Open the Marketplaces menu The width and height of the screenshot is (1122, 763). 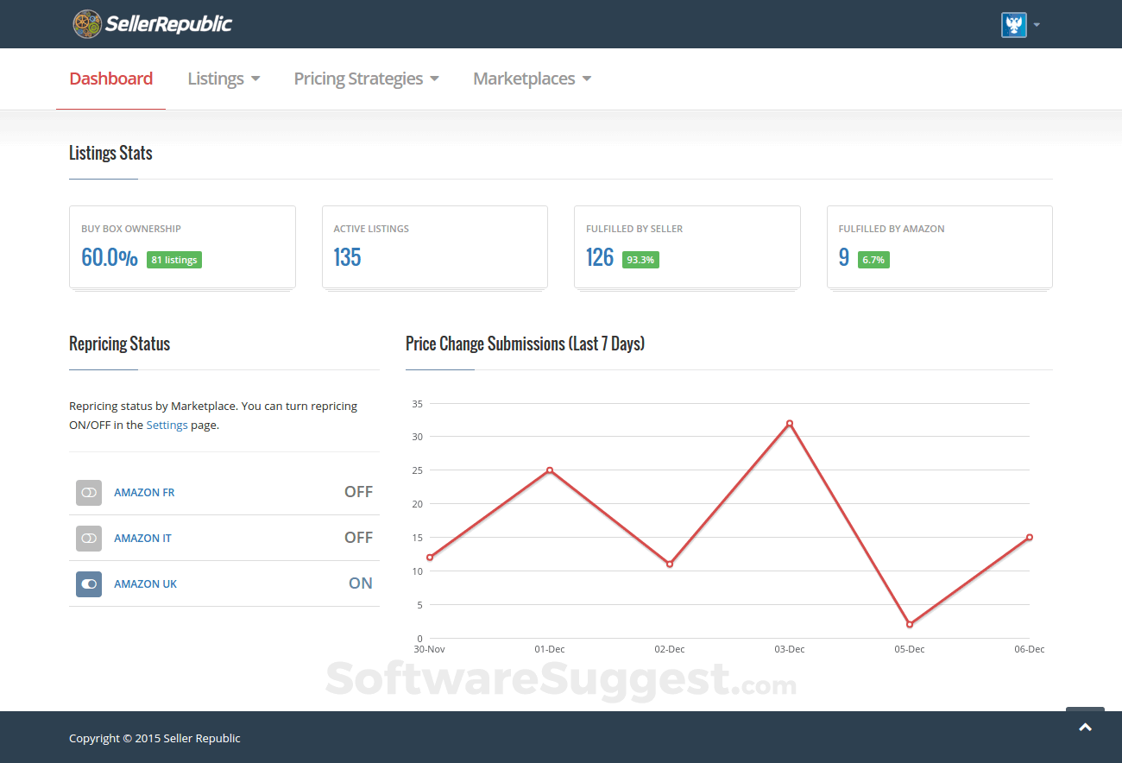pyautogui.click(x=532, y=79)
